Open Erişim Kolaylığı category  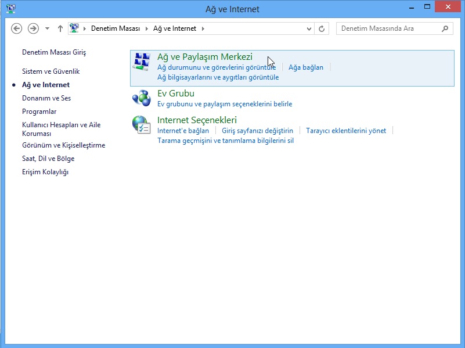tap(45, 172)
